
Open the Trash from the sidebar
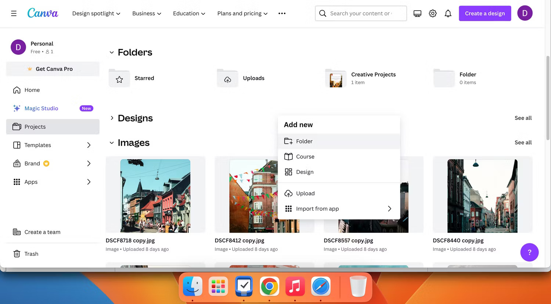(31, 254)
